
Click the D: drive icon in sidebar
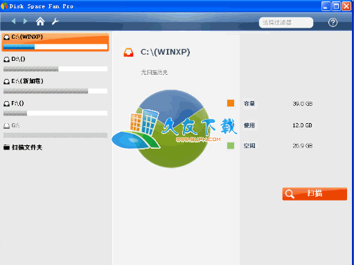[7, 60]
